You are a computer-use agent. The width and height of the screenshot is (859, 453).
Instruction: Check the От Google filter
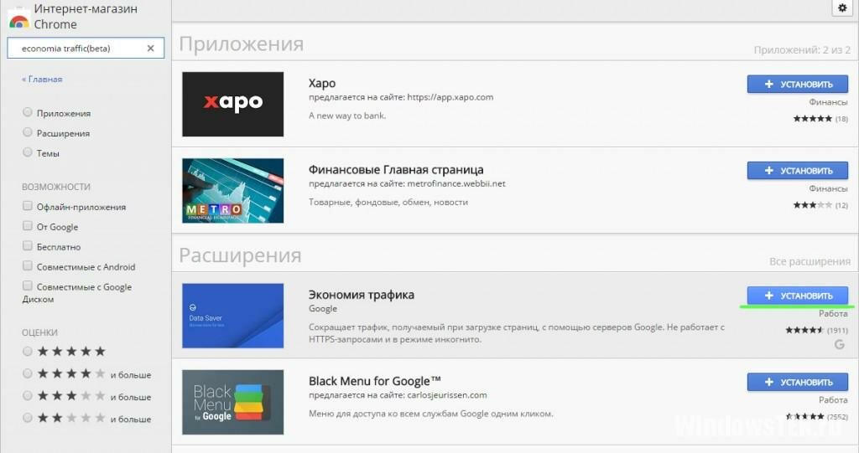tap(28, 225)
